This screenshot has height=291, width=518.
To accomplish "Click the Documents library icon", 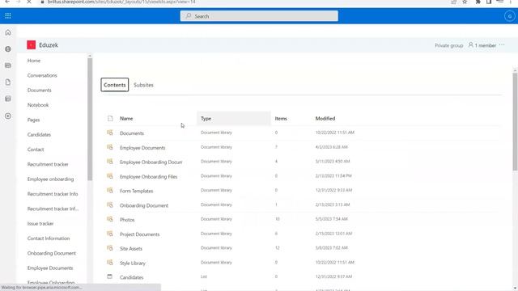I will (x=110, y=133).
